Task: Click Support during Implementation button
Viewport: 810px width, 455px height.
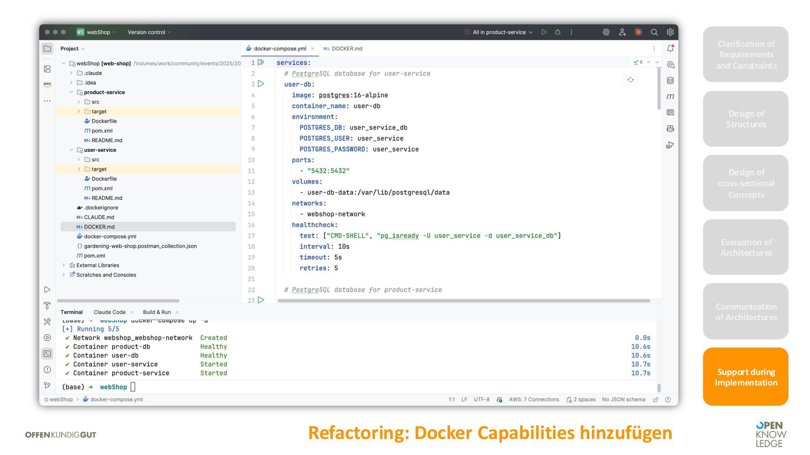Action: click(x=745, y=377)
